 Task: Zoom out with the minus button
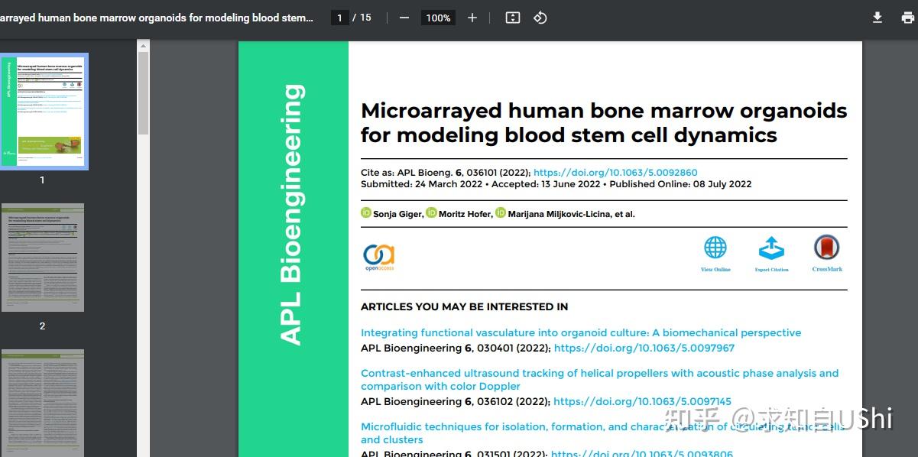point(404,18)
